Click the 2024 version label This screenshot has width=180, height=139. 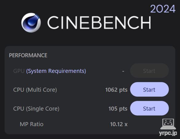163,9
